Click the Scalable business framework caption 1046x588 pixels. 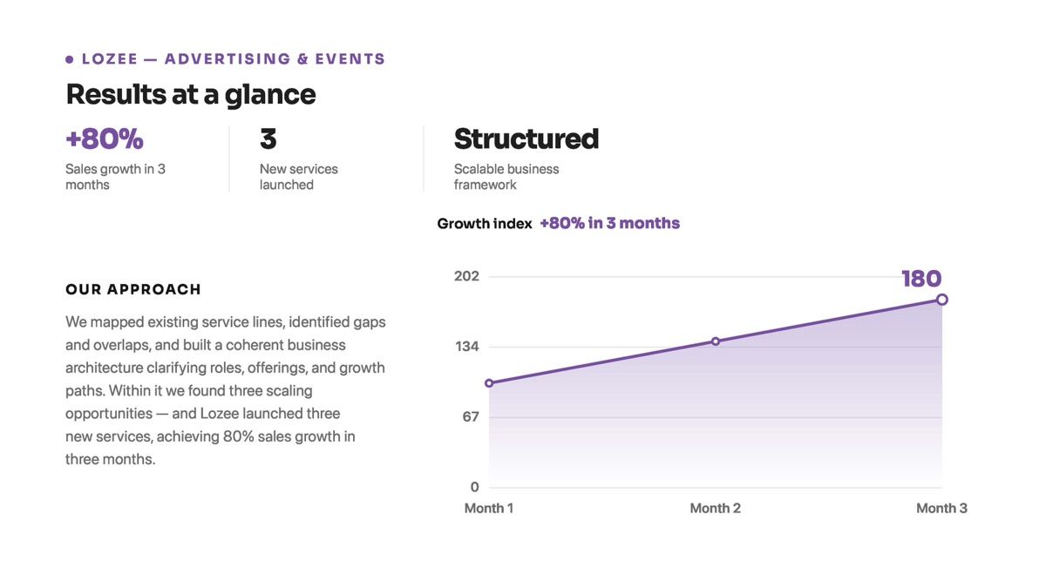pos(506,177)
